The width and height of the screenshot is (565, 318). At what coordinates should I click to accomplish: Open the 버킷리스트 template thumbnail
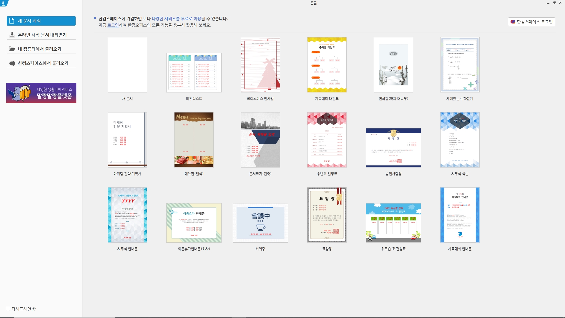click(194, 73)
